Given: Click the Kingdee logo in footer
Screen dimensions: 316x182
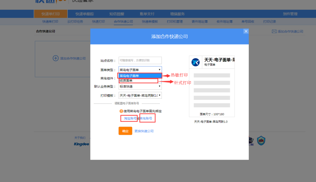Looking at the screenshot, I should [81, 144].
